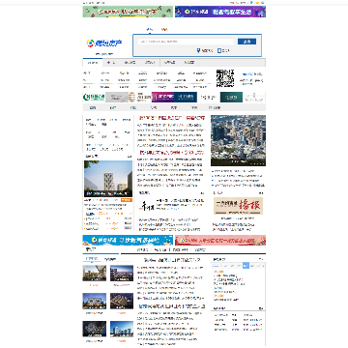The width and height of the screenshot is (348, 348).
Task: Open the first red headline in the center column
Action: pos(171,118)
